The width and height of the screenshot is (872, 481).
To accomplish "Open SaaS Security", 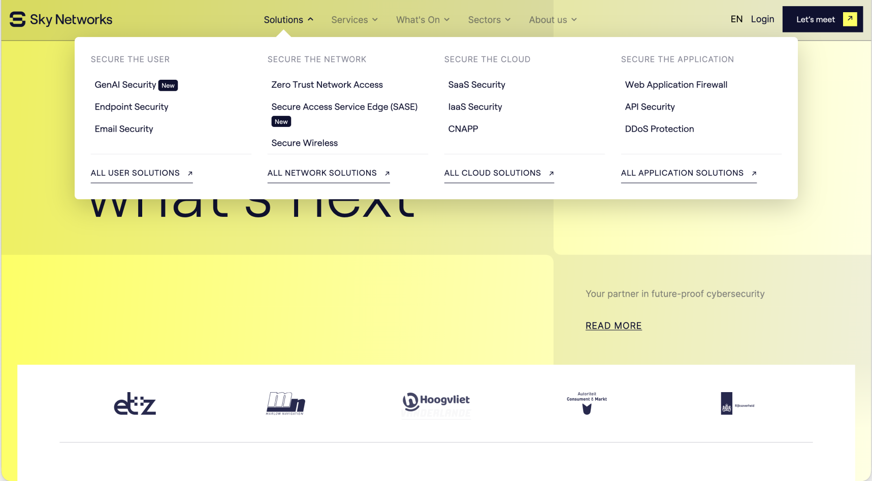I will (x=476, y=85).
